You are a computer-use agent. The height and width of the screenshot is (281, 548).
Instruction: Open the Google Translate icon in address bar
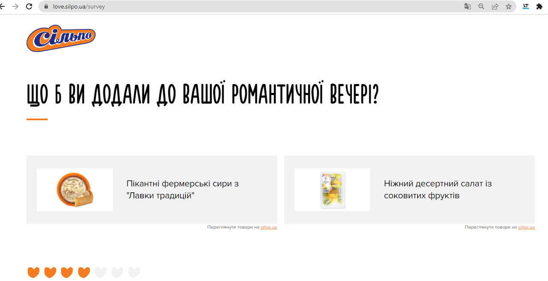[468, 6]
